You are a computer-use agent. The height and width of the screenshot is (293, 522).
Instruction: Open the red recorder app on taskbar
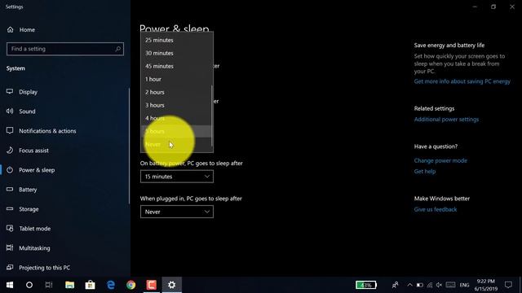pos(152,285)
